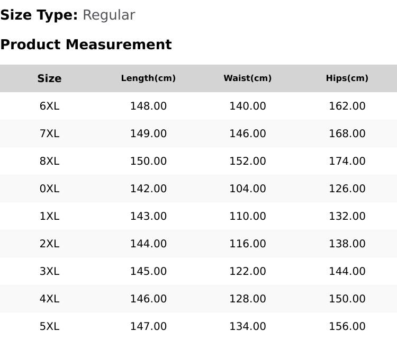Viewport: 397px width, 340px height.
Task: Click the 156.00 hips value for 5XL
Action: coord(347,326)
